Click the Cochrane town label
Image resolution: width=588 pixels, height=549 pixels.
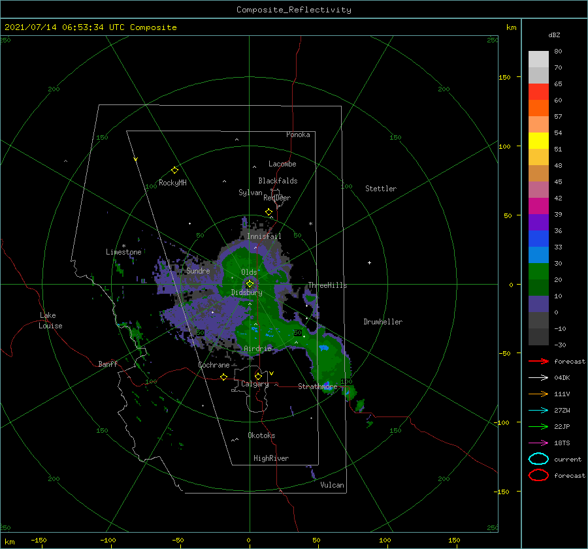[214, 365]
